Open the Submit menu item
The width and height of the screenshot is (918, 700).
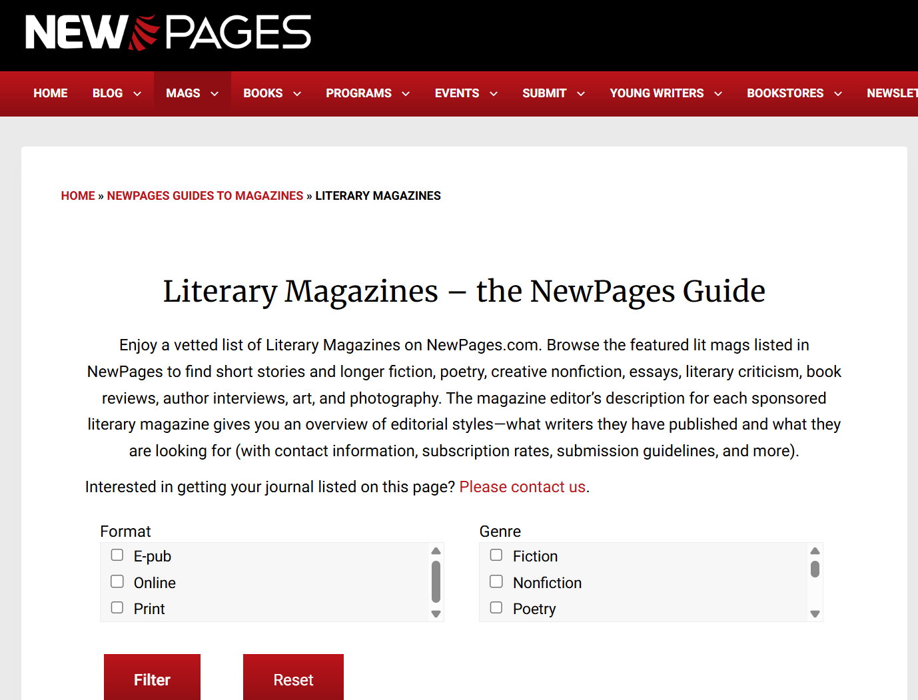click(x=544, y=93)
